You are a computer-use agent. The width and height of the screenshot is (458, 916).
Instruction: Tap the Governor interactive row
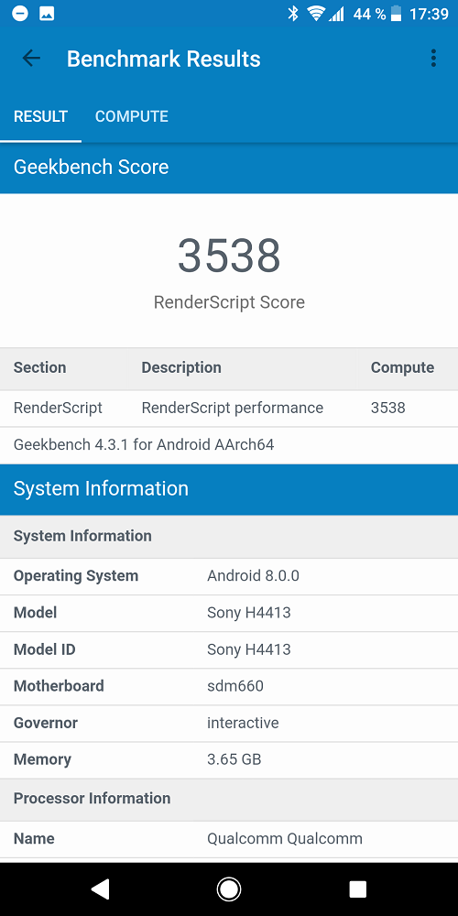pos(229,723)
